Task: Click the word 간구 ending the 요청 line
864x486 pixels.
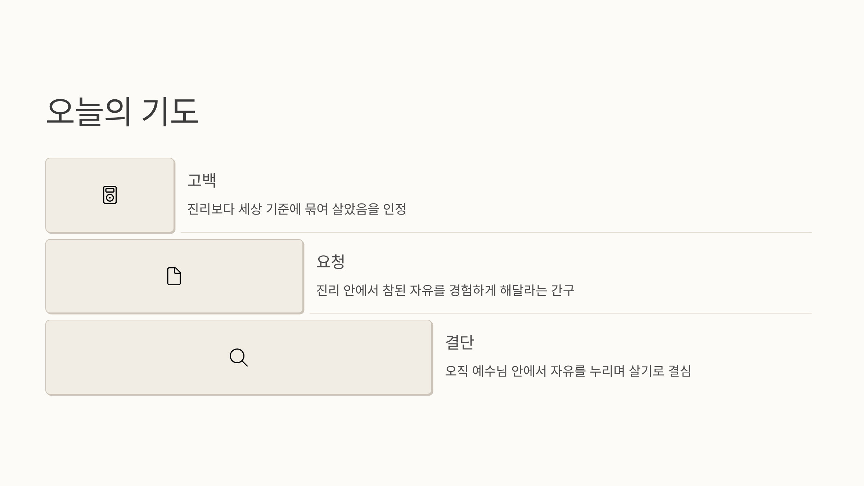Action: pyautogui.click(x=563, y=290)
